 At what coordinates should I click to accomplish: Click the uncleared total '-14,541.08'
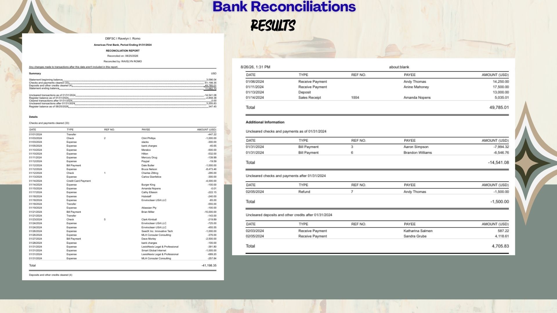(498, 163)
